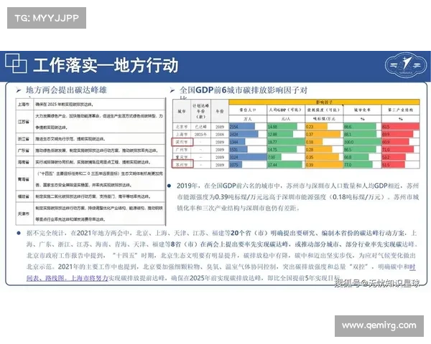Click the orange energy intensity bar 0.37
Viewport: 431px width, 344px height.
[323, 135]
